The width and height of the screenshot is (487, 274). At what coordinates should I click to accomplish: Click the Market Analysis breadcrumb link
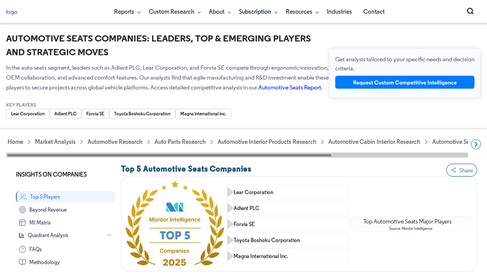55,142
